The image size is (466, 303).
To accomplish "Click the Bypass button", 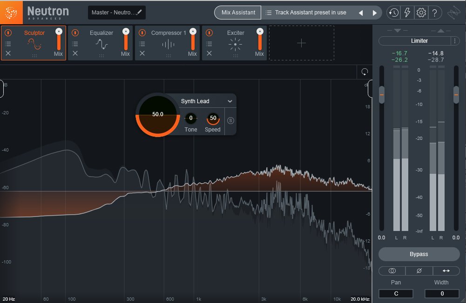I will pos(419,254).
